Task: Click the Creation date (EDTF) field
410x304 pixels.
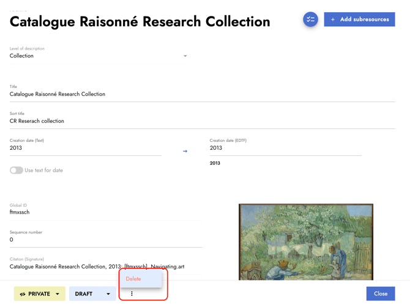Action: (x=286, y=148)
